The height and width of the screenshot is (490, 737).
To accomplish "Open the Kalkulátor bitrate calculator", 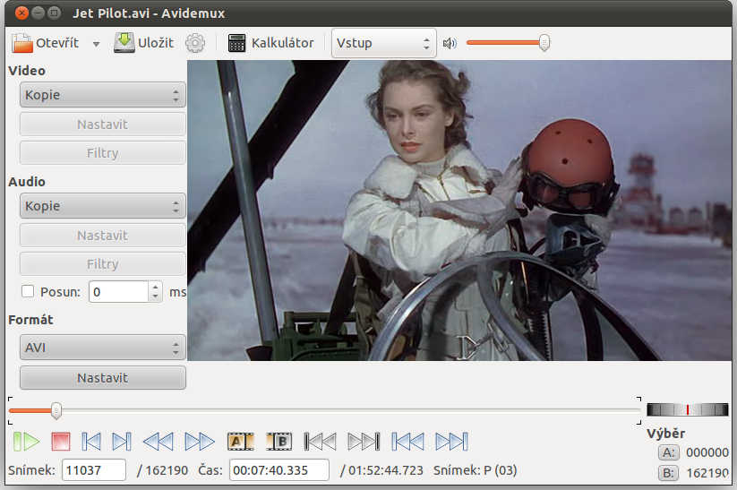I will (271, 43).
